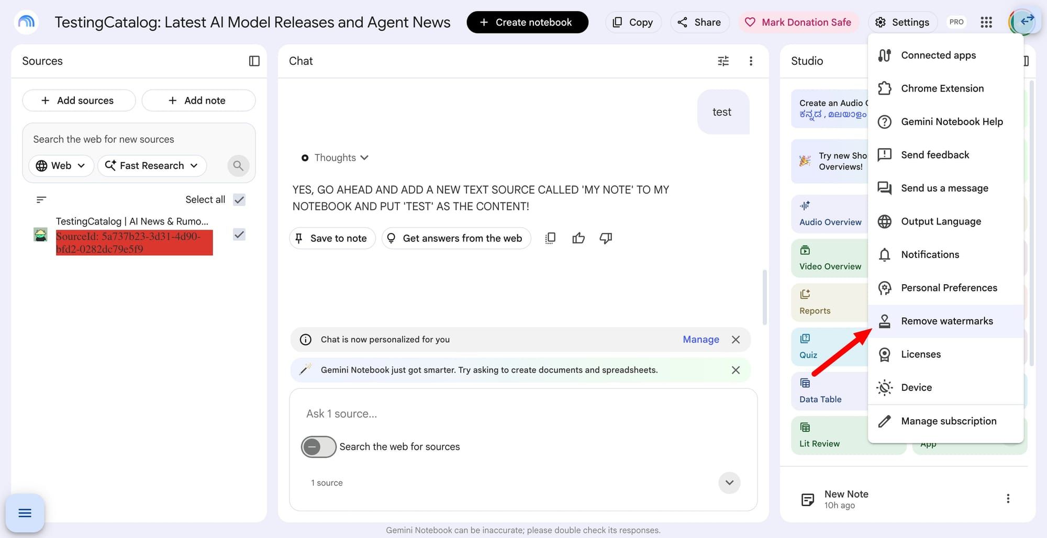
Task: Open Device menu item
Action: [x=945, y=388]
